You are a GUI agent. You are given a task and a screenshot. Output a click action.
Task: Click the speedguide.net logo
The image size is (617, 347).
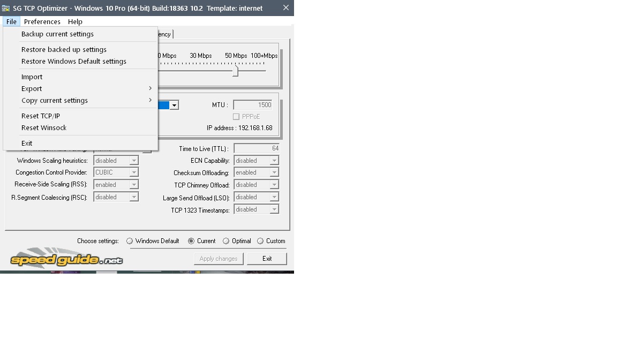pyautogui.click(x=66, y=259)
